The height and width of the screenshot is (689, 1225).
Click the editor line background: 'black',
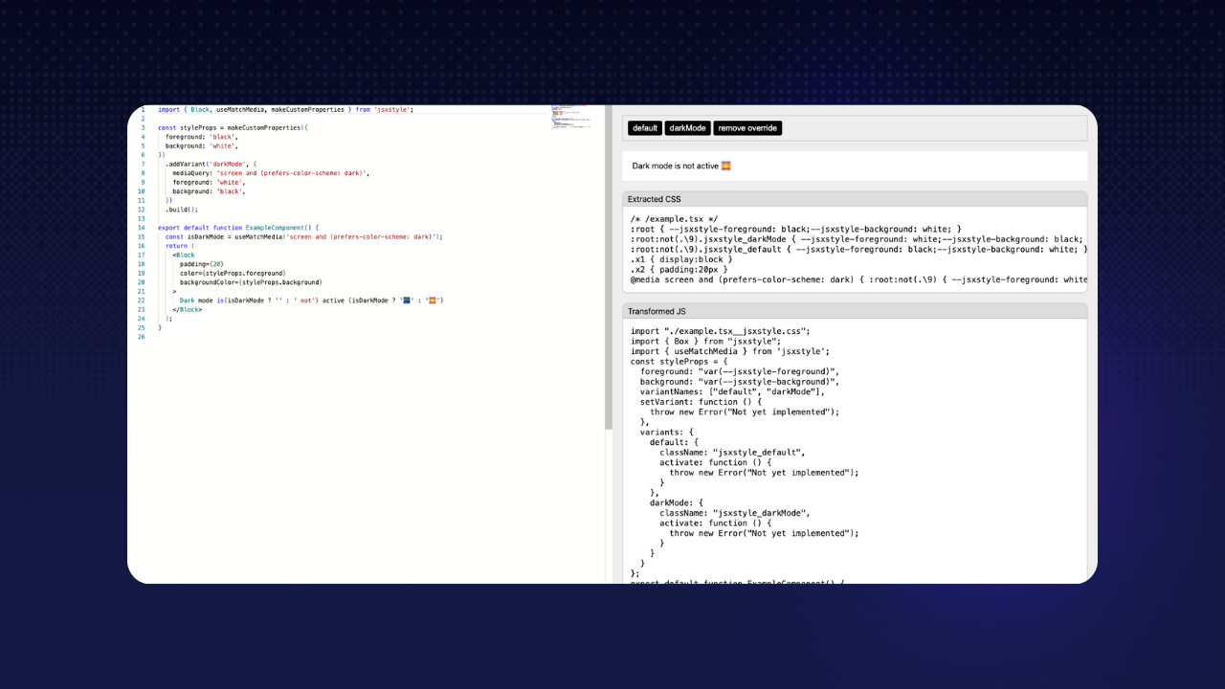[x=209, y=191]
